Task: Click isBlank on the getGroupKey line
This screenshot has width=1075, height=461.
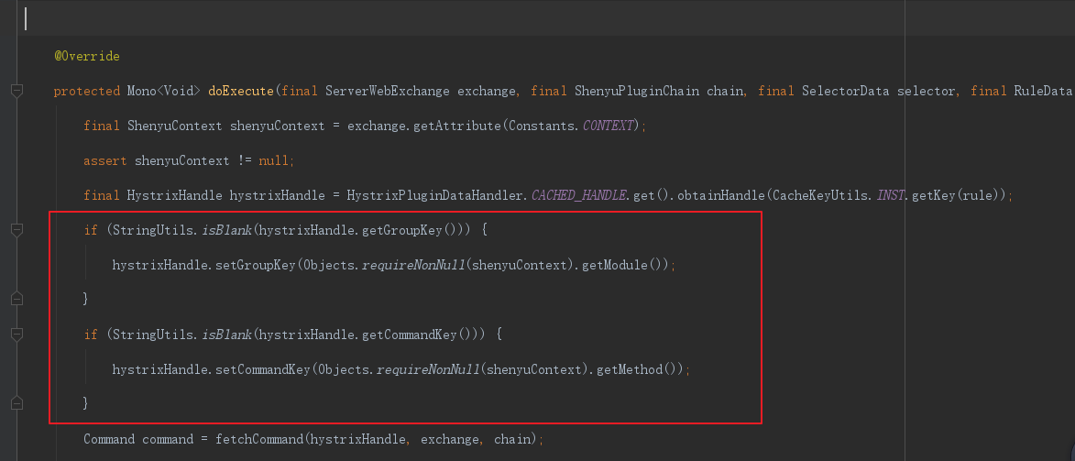Action: [226, 230]
